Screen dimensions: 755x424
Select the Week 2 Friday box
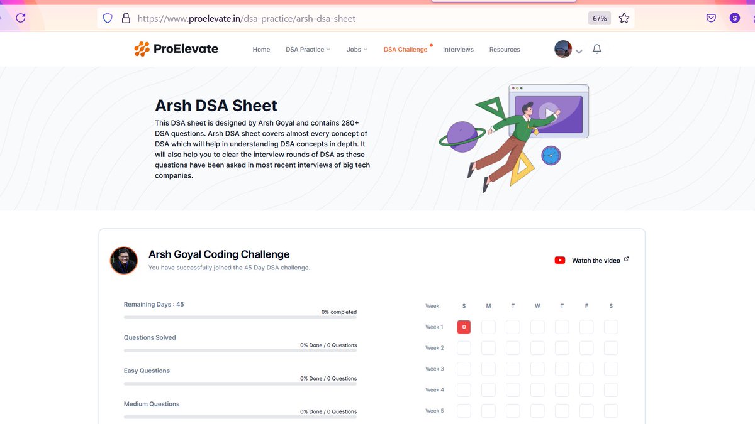(x=586, y=348)
